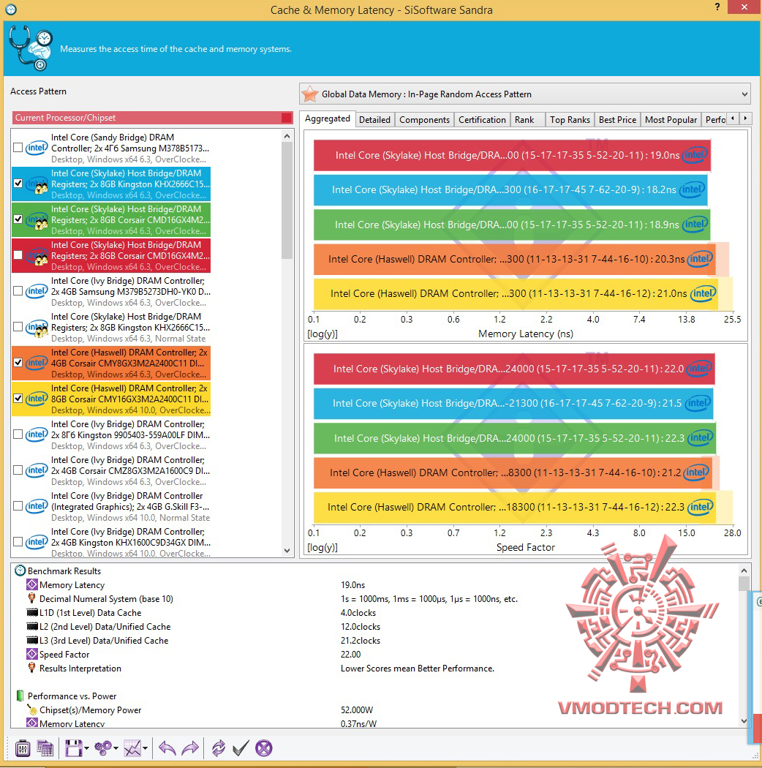Select the Ivy Bridge Kingston KHX1600C9D34GX entry
Image resolution: width=762 pixels, height=768 pixels.
point(111,542)
